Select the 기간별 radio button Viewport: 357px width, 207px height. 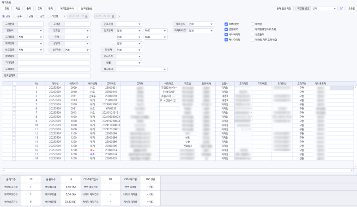(x=49, y=16)
